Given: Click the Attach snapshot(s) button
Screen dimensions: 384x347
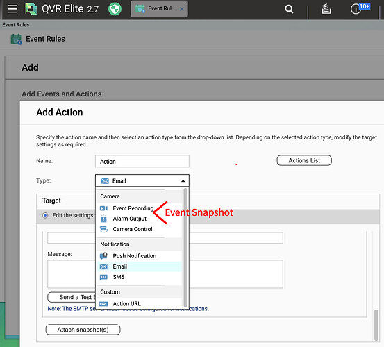Looking at the screenshot, I should [x=83, y=330].
